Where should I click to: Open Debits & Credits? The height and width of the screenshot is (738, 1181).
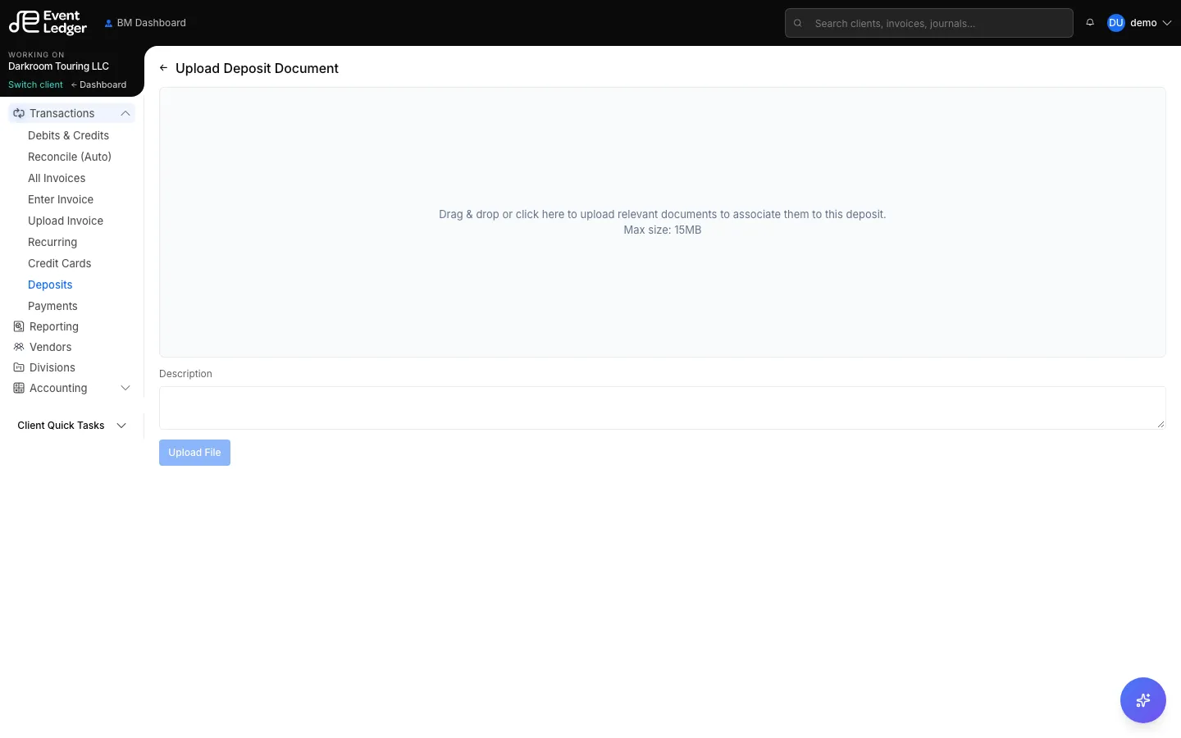[x=68, y=135]
